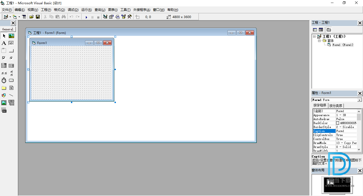Image resolution: width=363 pixels, height=196 pixels.
Task: Click the Start run arrow button
Action: [86, 17]
